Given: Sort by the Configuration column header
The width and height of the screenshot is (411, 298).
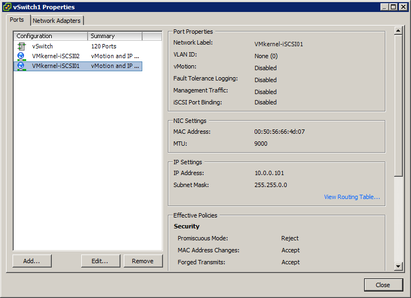Looking at the screenshot, I should 51,36.
